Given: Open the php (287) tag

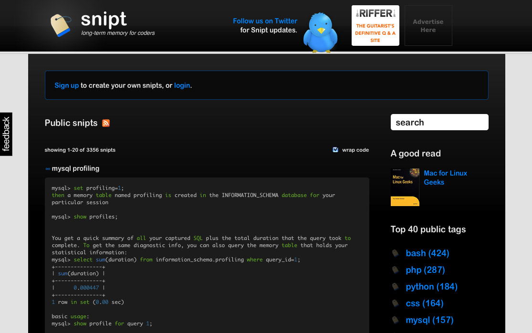Looking at the screenshot, I should (x=425, y=270).
